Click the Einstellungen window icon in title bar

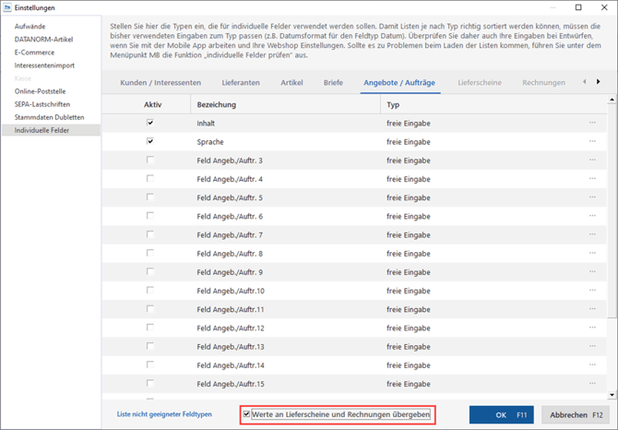(x=7, y=7)
